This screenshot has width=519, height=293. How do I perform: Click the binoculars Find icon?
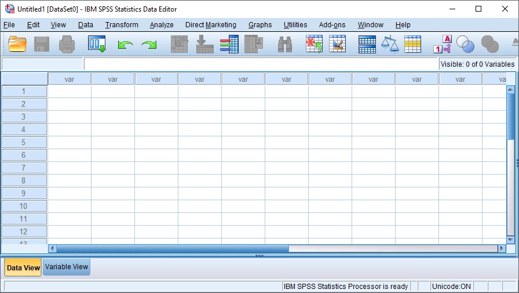(284, 45)
